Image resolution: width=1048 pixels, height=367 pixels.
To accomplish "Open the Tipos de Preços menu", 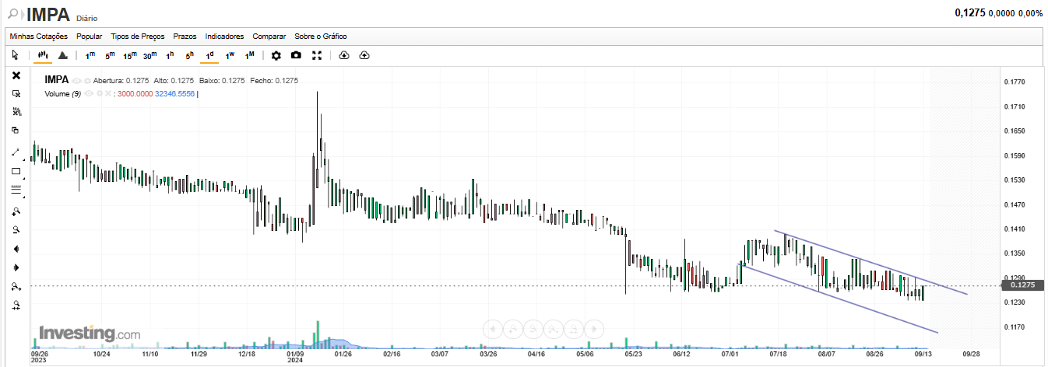I will 138,37.
